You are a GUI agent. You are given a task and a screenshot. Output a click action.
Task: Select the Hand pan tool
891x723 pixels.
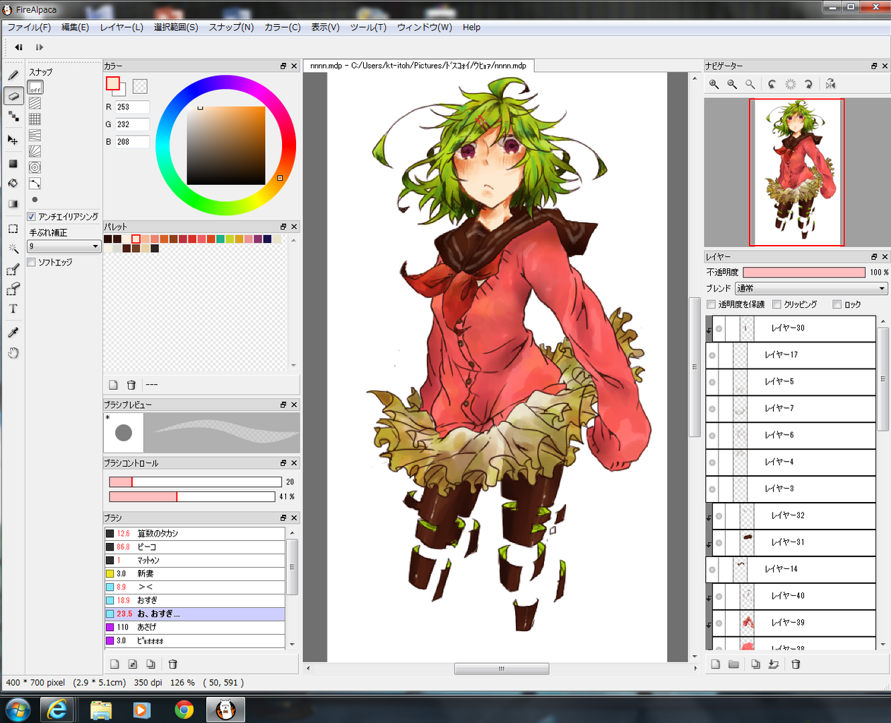coord(13,353)
